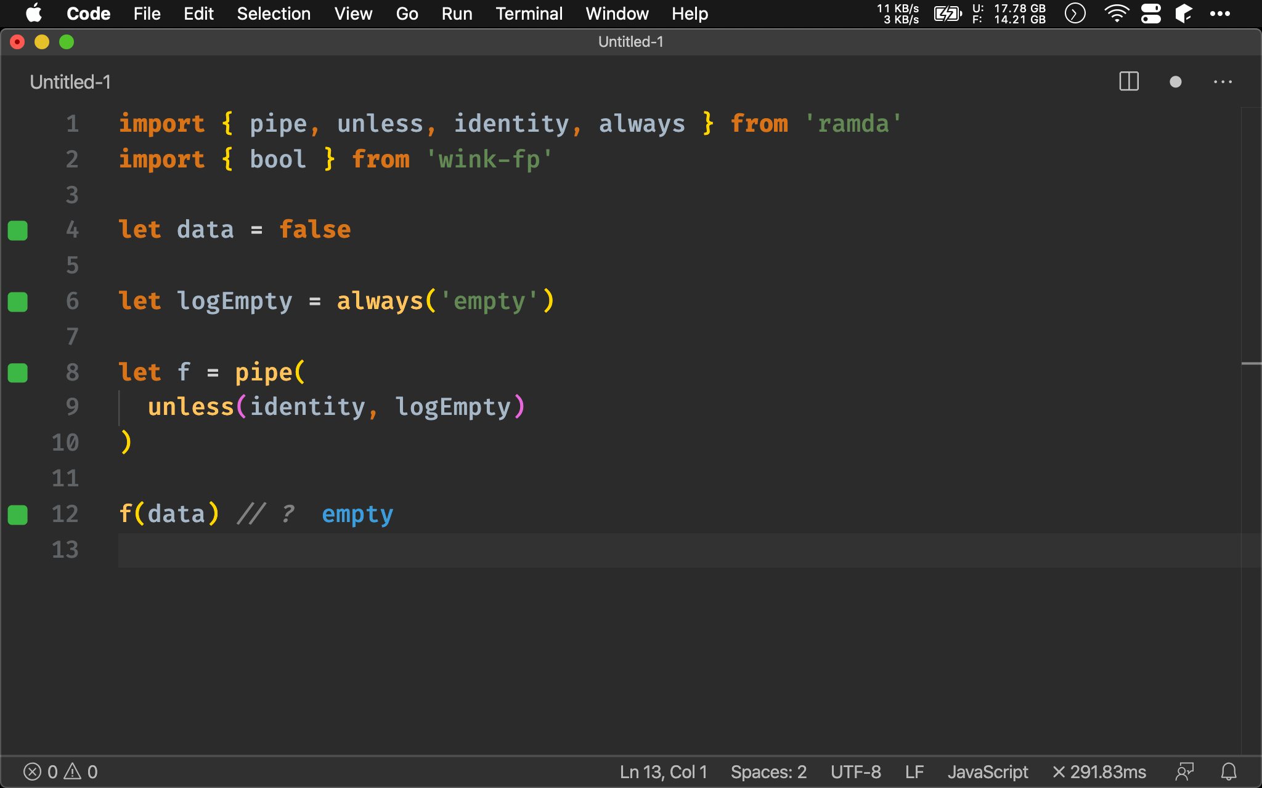The height and width of the screenshot is (788, 1262).
Task: Change end of line sequence LF
Action: (914, 772)
